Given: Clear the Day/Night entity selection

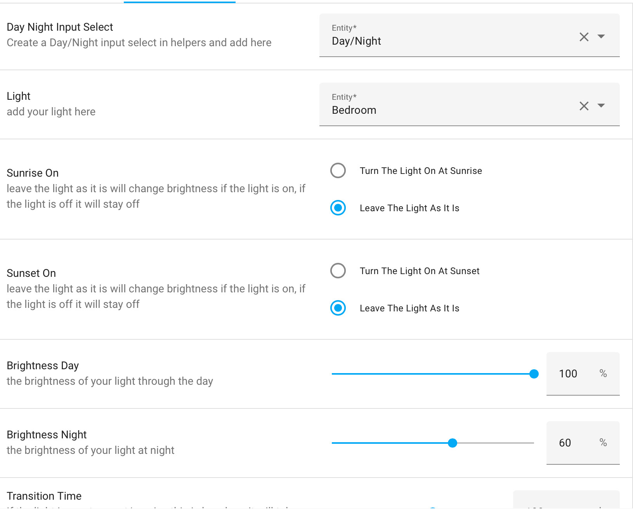Looking at the screenshot, I should (x=584, y=36).
